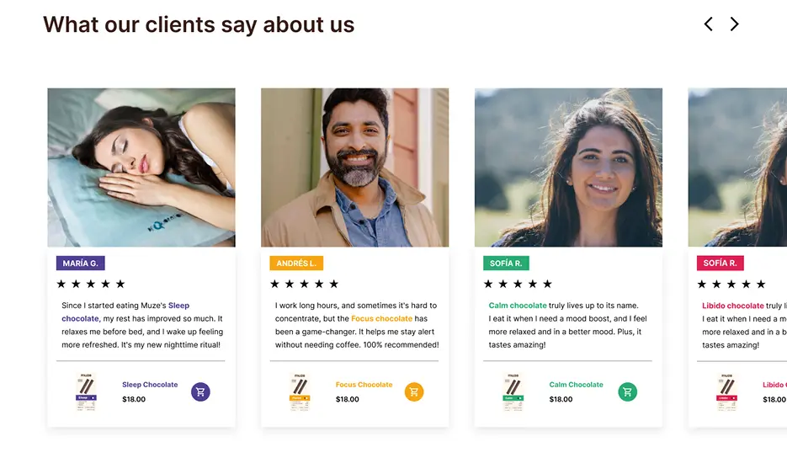Image resolution: width=787 pixels, height=463 pixels.
Task: Open the Focus Chocolate product link
Action: point(364,385)
